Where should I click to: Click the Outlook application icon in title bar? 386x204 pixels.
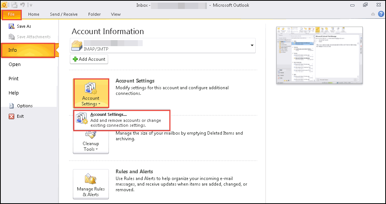[x=4, y=4]
